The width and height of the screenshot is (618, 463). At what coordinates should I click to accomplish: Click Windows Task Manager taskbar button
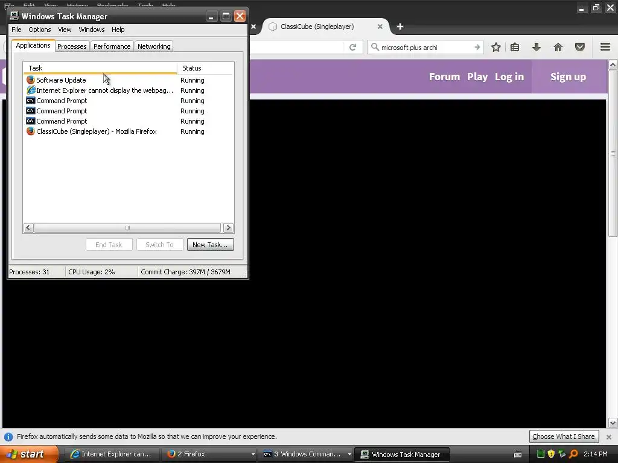[x=403, y=455]
